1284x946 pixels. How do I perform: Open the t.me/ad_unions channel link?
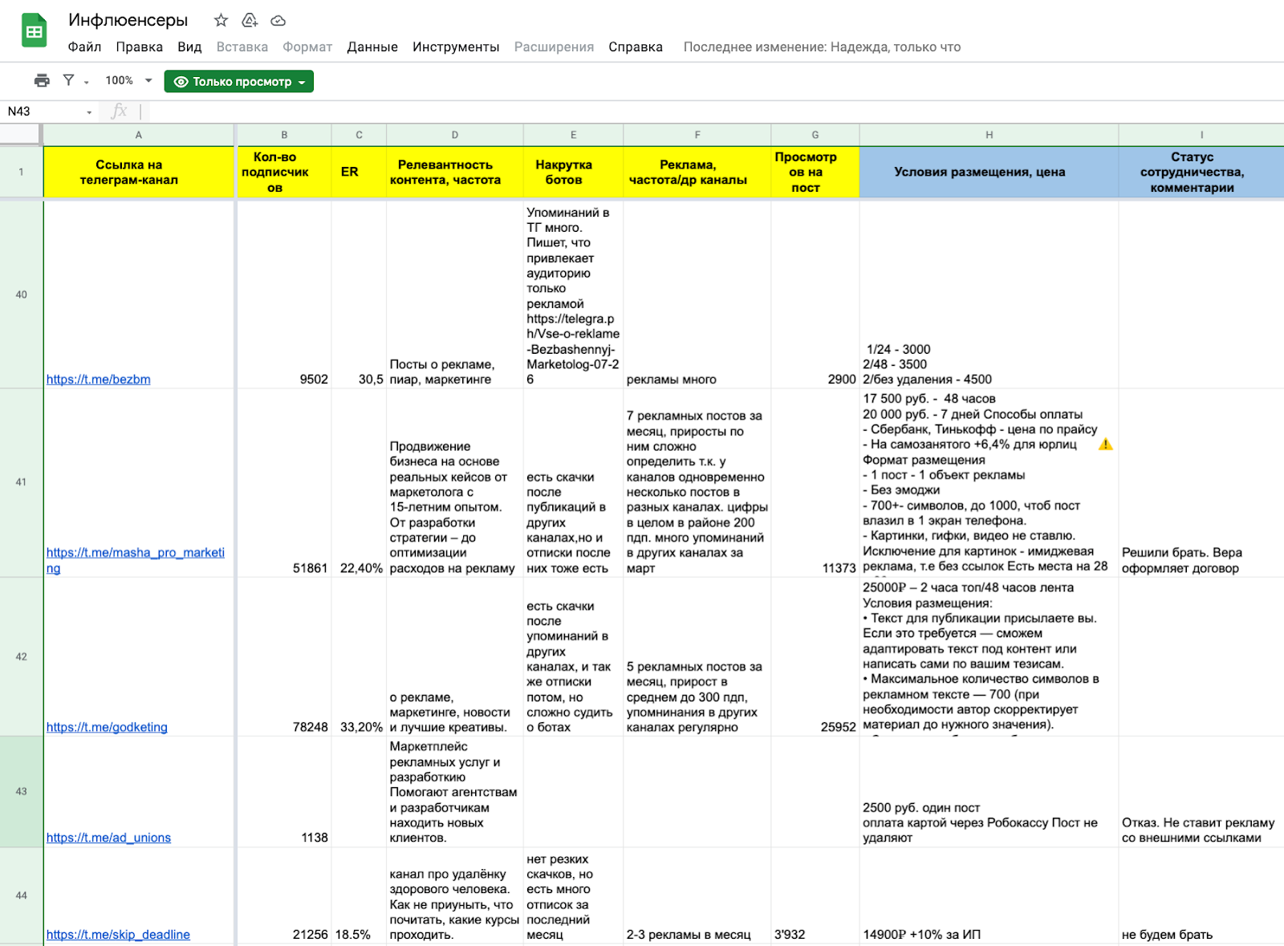pyautogui.click(x=108, y=838)
